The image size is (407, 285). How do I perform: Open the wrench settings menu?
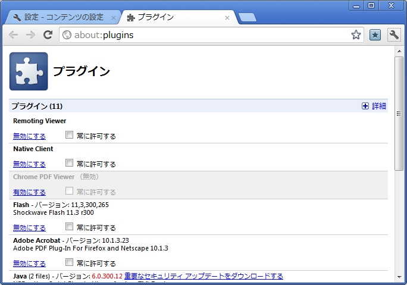[394, 35]
